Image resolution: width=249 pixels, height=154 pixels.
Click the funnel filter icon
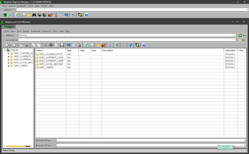click(123, 45)
